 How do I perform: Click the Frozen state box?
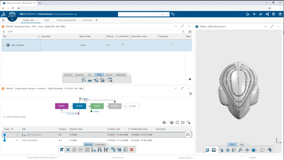coord(97,106)
